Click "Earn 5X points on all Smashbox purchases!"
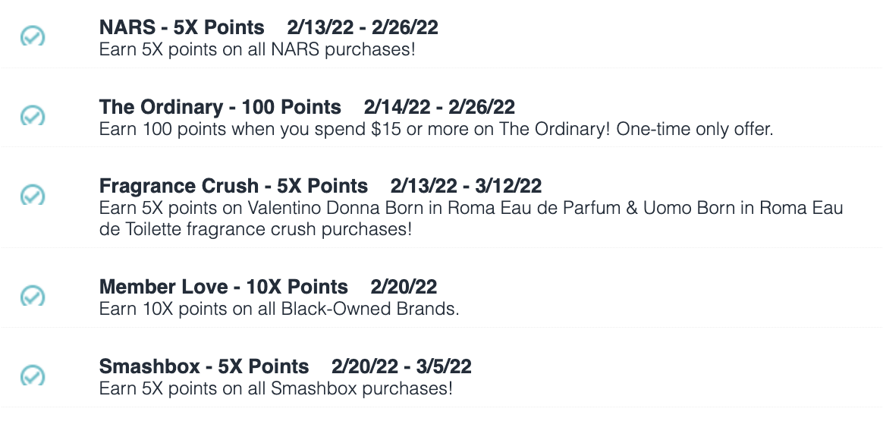883x440 pixels. [276, 388]
